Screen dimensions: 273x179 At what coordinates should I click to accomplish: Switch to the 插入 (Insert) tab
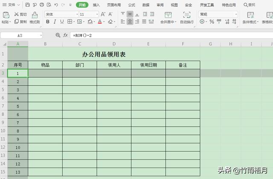point(96,5)
